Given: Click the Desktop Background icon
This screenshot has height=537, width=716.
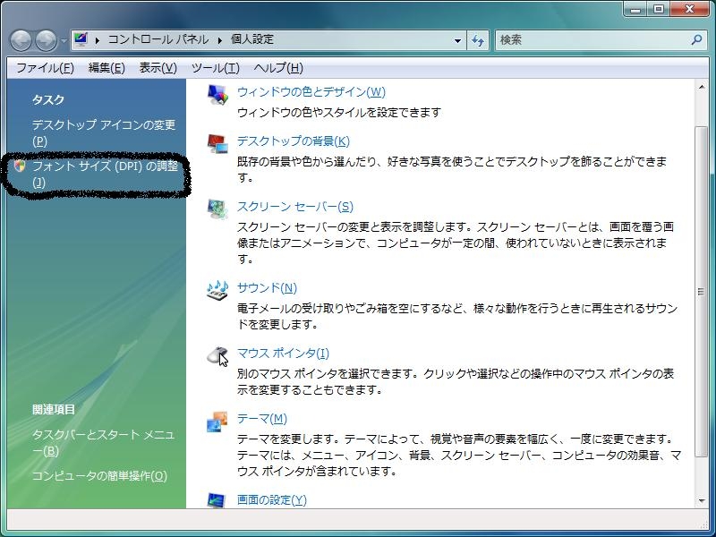Looking at the screenshot, I should point(217,143).
